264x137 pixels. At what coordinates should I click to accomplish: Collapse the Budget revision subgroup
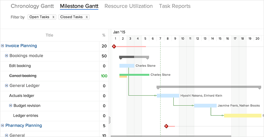point(11,106)
